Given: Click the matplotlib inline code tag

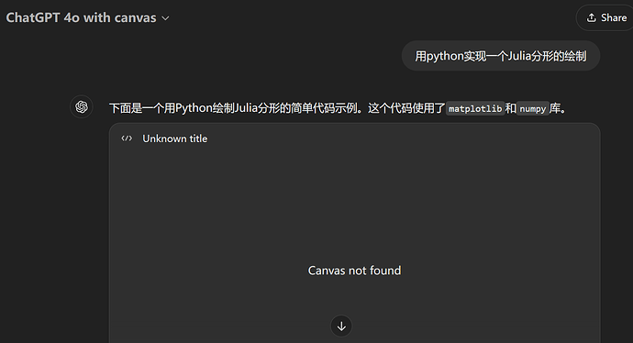Looking at the screenshot, I should click(475, 108).
